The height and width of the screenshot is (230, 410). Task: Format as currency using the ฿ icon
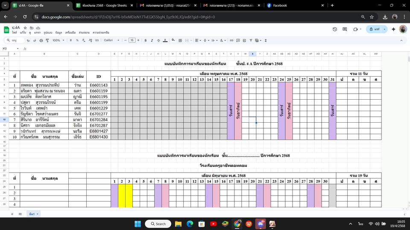pyautogui.click(x=70, y=40)
